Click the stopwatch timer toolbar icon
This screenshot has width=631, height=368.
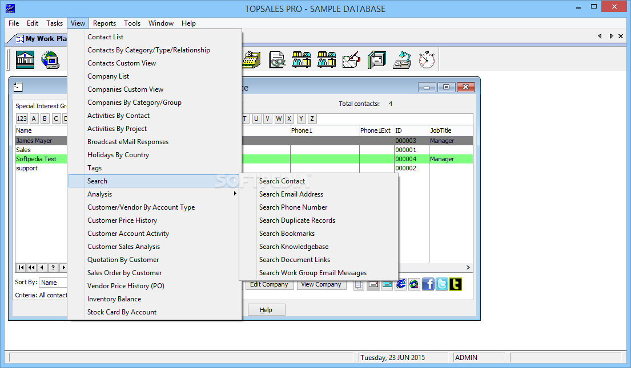point(427,60)
